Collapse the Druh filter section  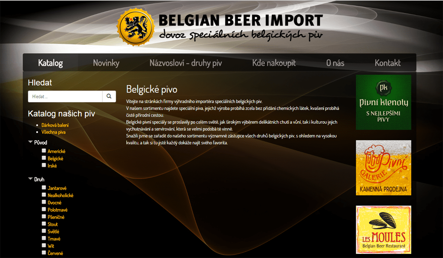30,179
